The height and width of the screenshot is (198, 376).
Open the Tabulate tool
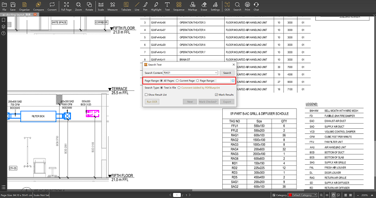point(126,6)
